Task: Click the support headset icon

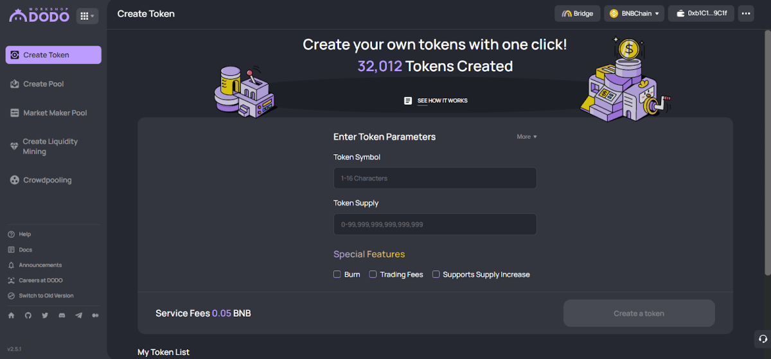Action: coord(762,338)
